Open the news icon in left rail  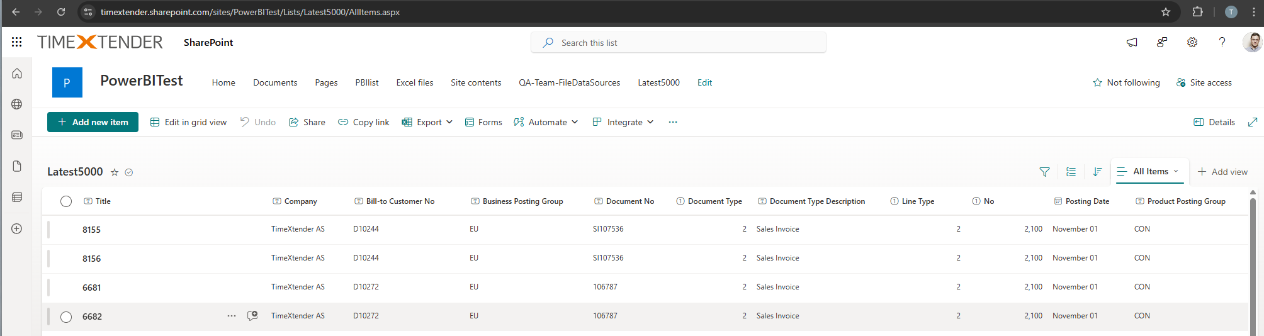coord(17,135)
